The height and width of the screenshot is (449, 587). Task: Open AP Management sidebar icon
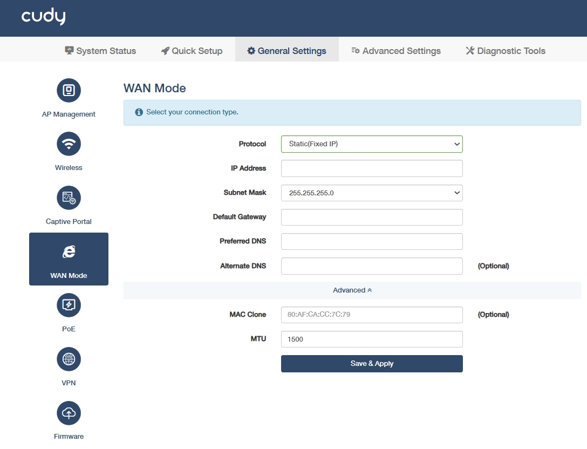(69, 90)
